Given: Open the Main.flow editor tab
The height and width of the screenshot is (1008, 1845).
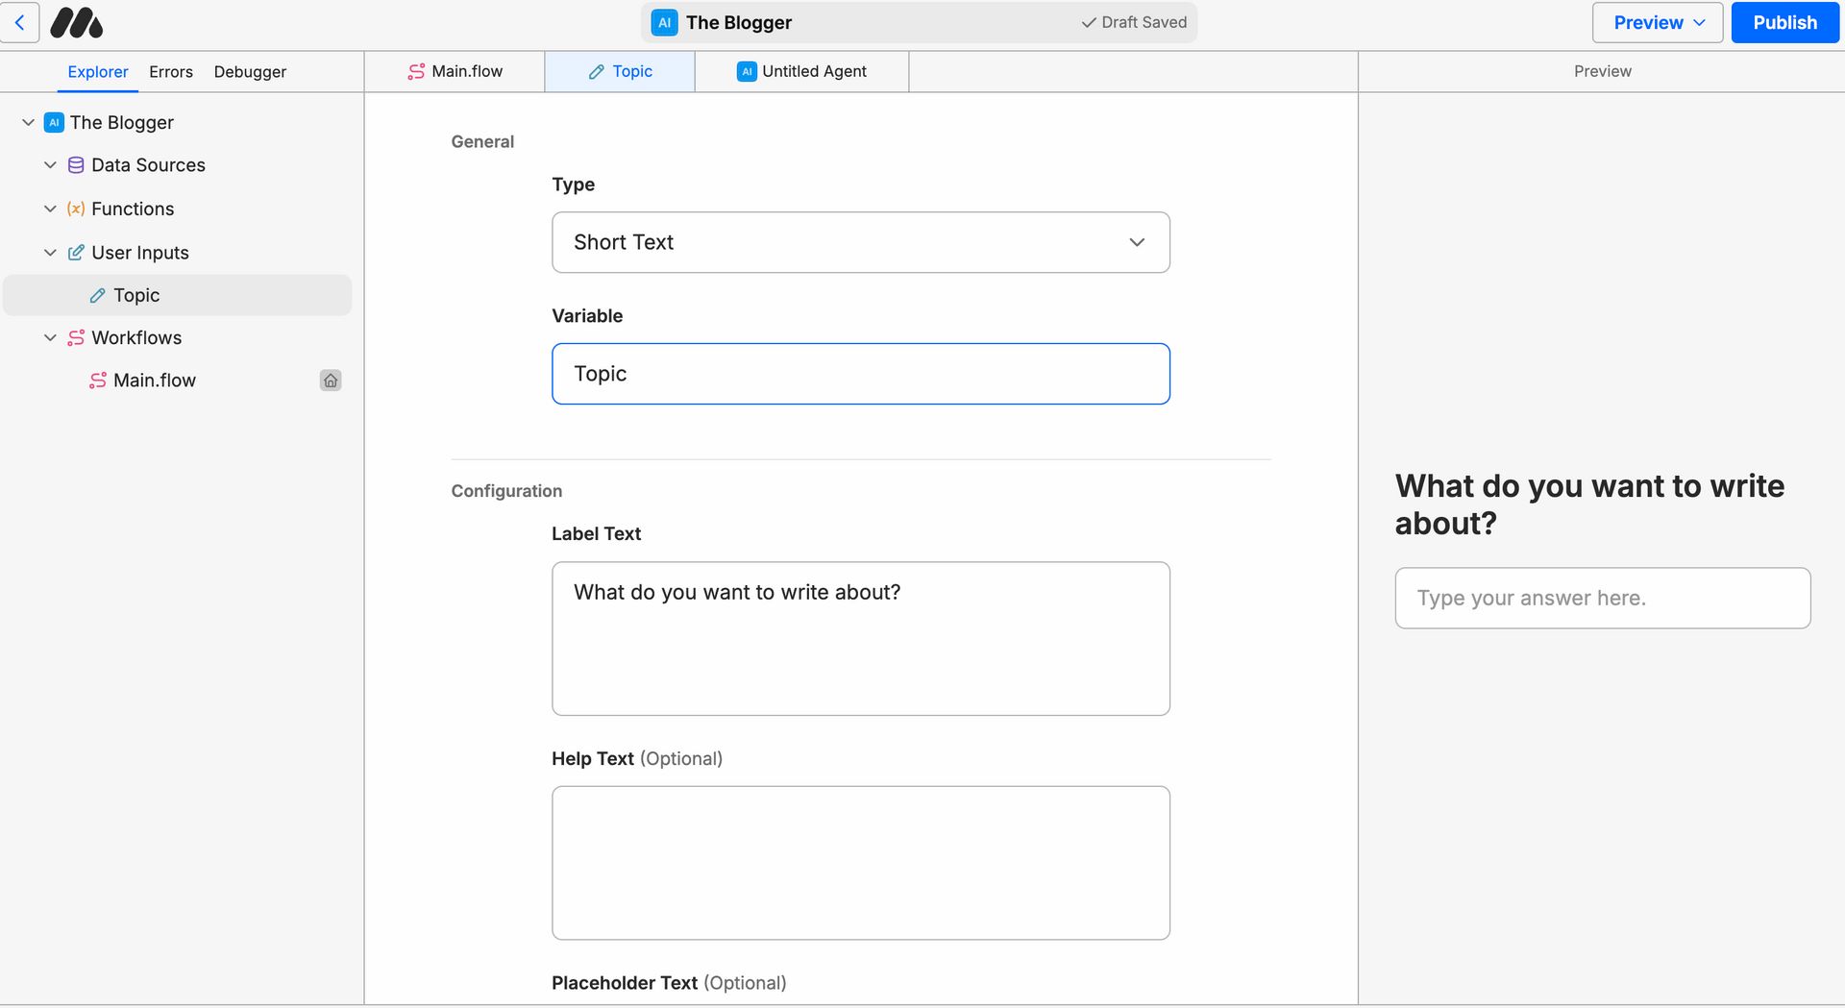Looking at the screenshot, I should click(455, 72).
